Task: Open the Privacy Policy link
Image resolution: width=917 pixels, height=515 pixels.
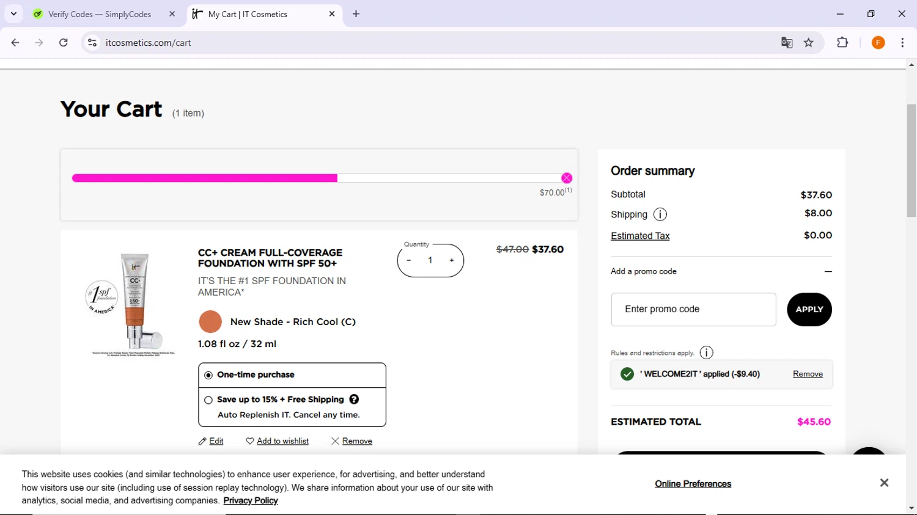Action: click(x=251, y=501)
